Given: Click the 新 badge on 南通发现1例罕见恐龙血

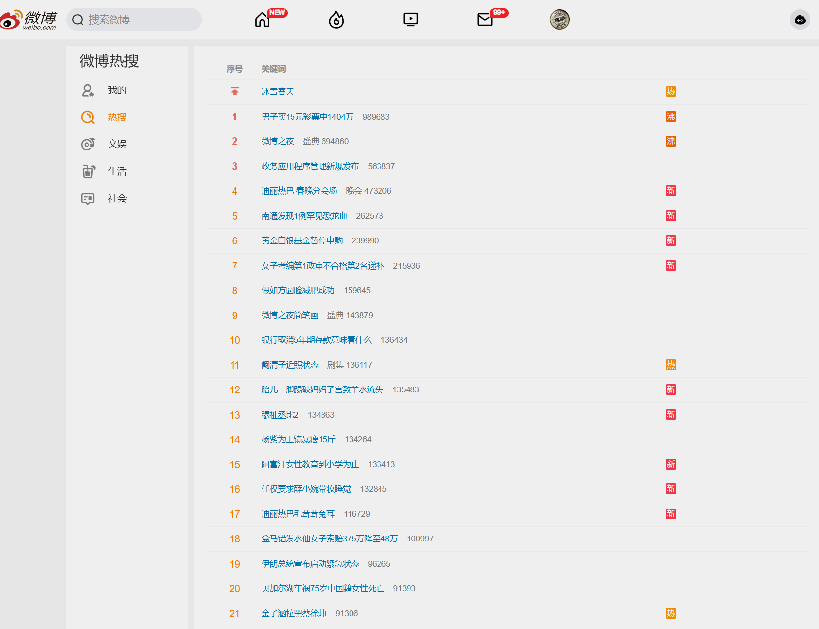Looking at the screenshot, I should (x=671, y=216).
